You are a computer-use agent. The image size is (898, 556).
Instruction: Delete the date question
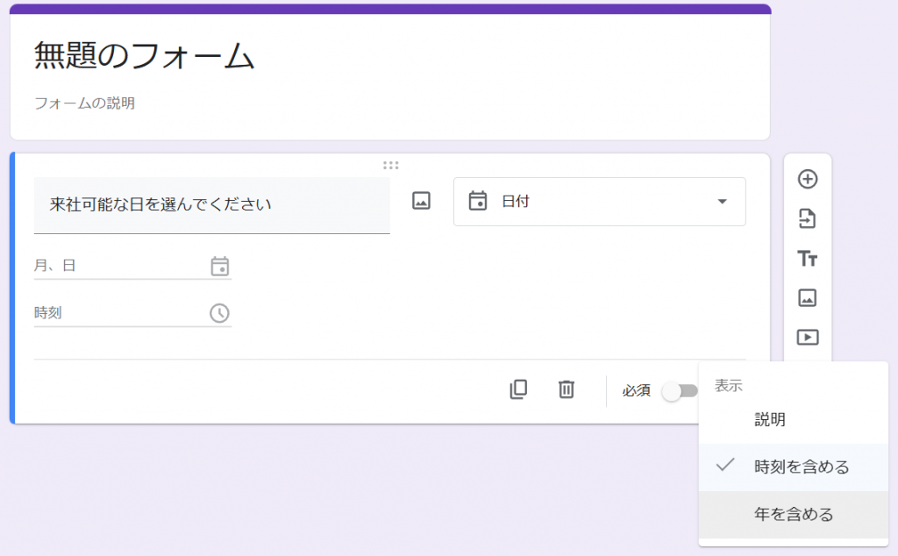coord(566,389)
